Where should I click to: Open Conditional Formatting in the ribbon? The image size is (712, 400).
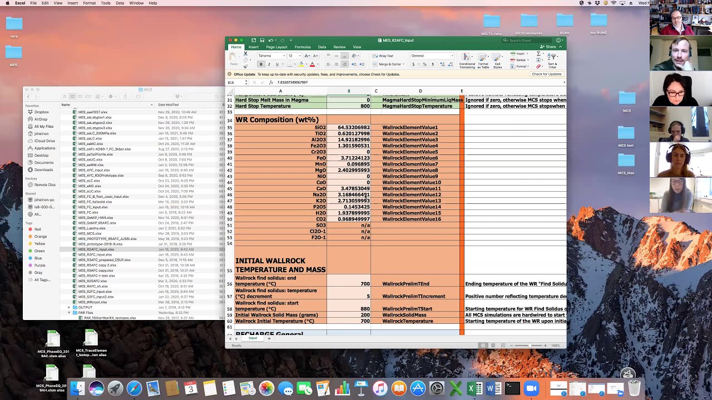[x=467, y=61]
